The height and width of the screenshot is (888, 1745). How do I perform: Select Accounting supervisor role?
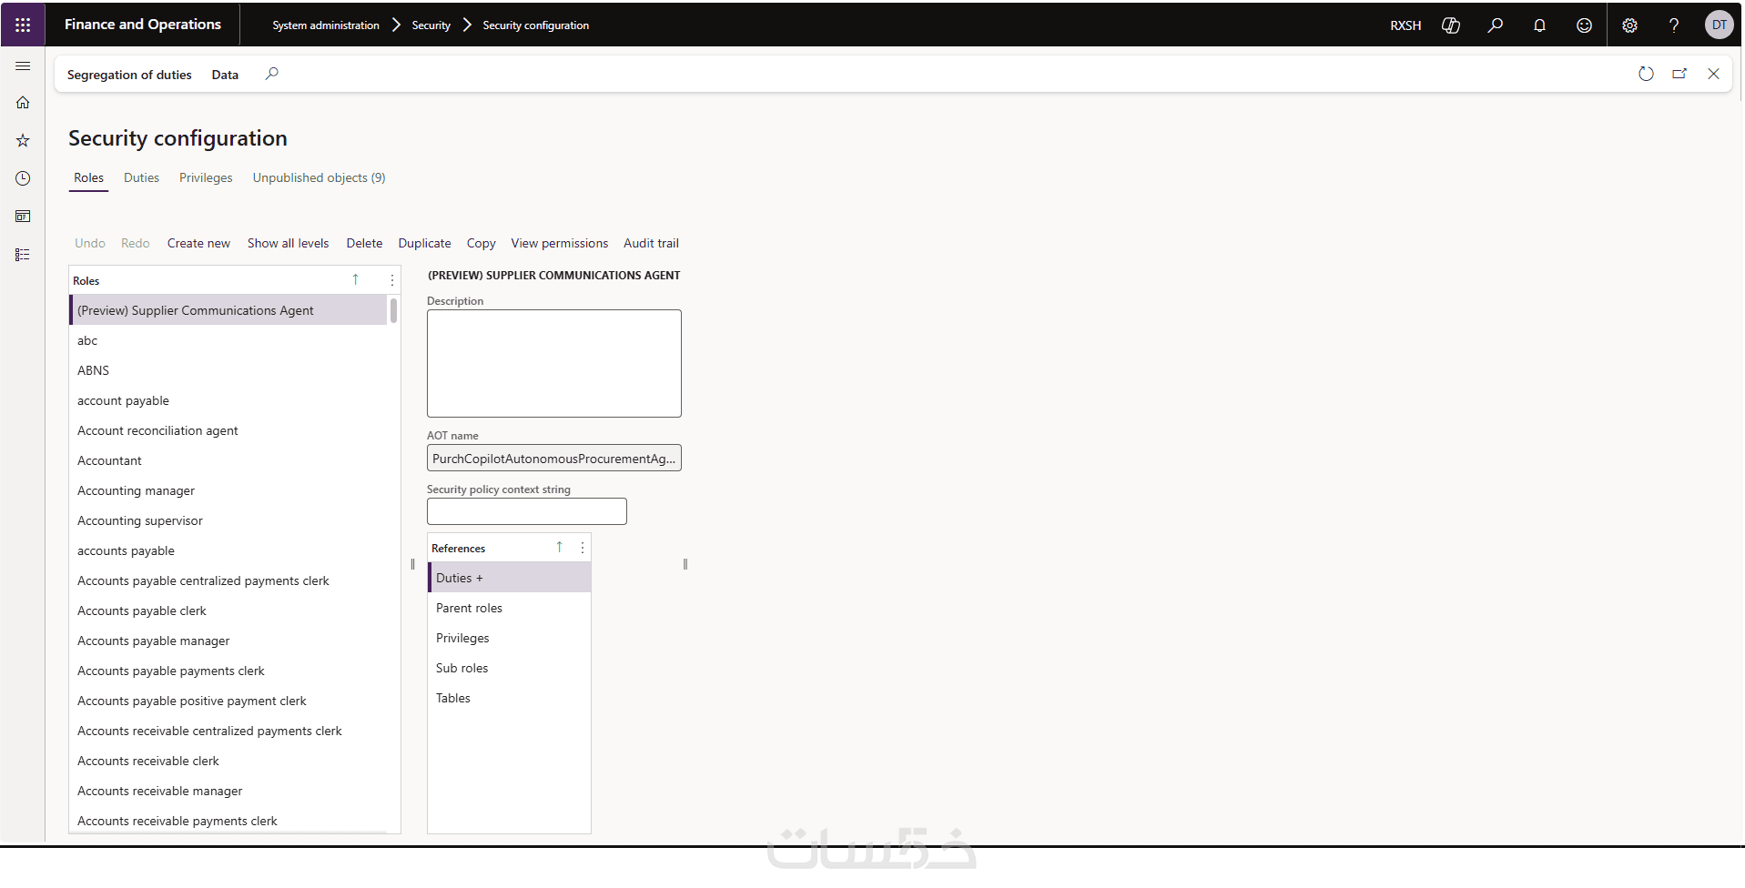coord(228,520)
